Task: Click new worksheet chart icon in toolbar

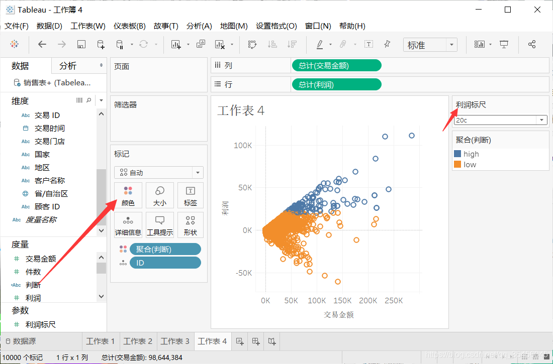Action: 176,44
